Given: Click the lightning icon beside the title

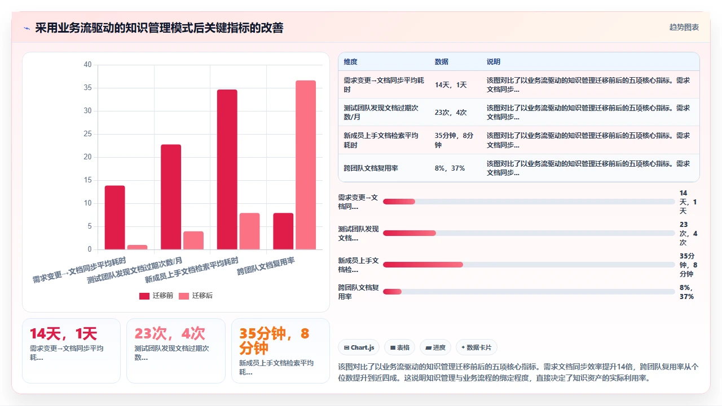Looking at the screenshot, I should pos(27,28).
